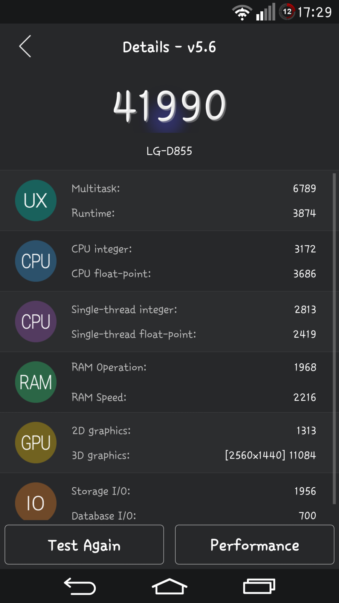
Task: Tap the total score 41990
Action: [169, 106]
